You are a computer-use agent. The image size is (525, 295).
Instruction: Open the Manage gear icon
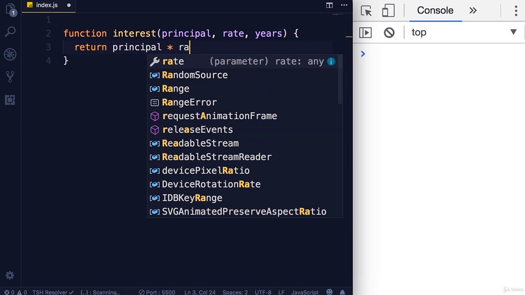click(x=10, y=275)
